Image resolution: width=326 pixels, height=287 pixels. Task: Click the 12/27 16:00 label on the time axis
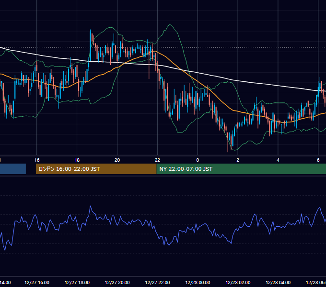pyautogui.click(x=37, y=282)
